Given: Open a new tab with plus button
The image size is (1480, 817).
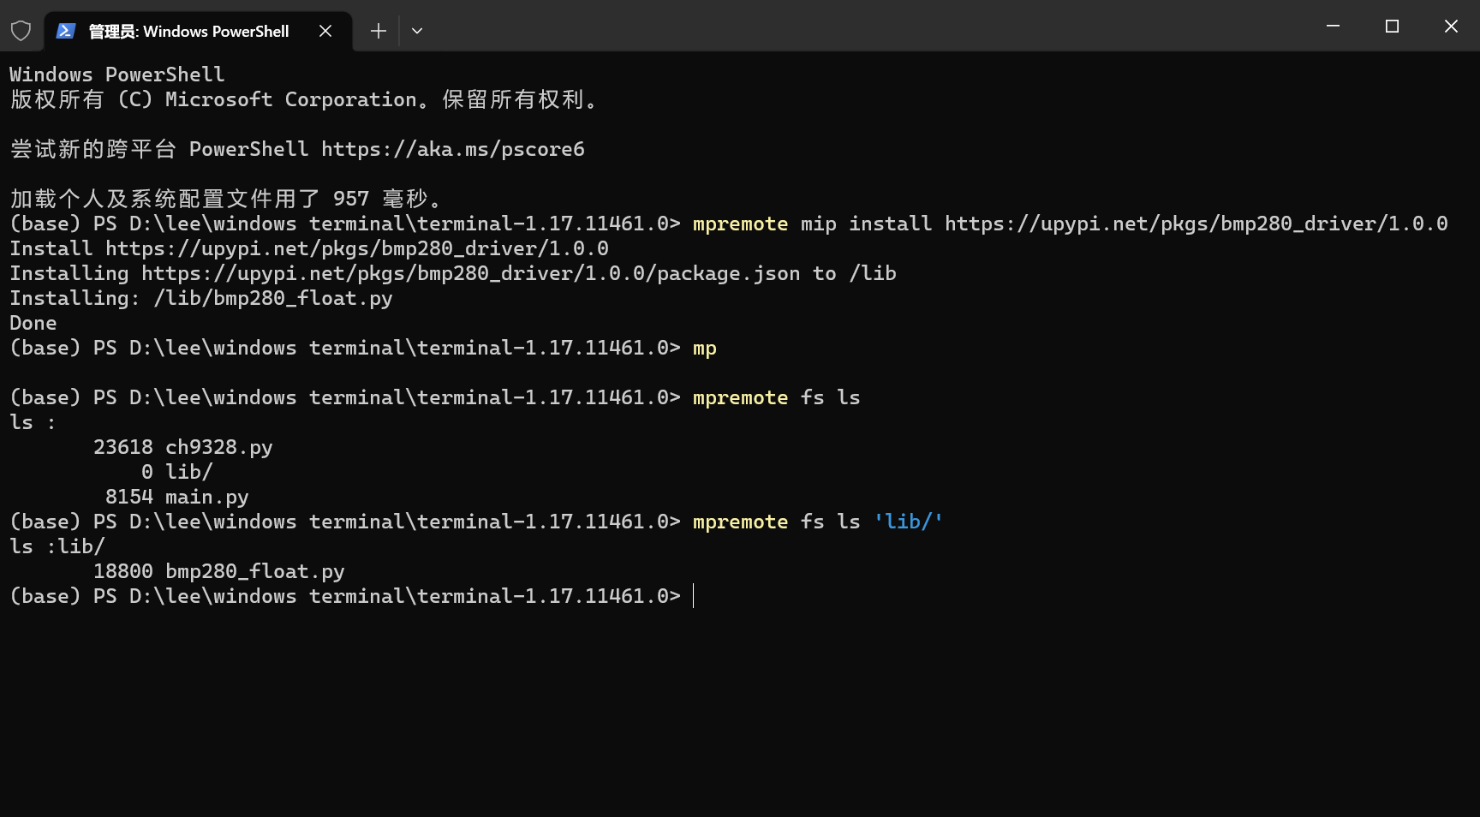Looking at the screenshot, I should pyautogui.click(x=379, y=31).
